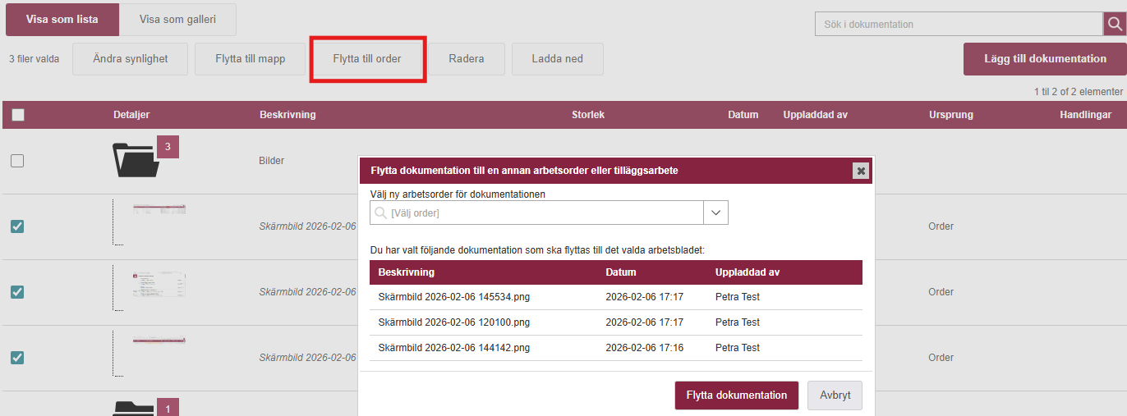Click the search magnifier icon button
The width and height of the screenshot is (1127, 416).
(x=1113, y=25)
